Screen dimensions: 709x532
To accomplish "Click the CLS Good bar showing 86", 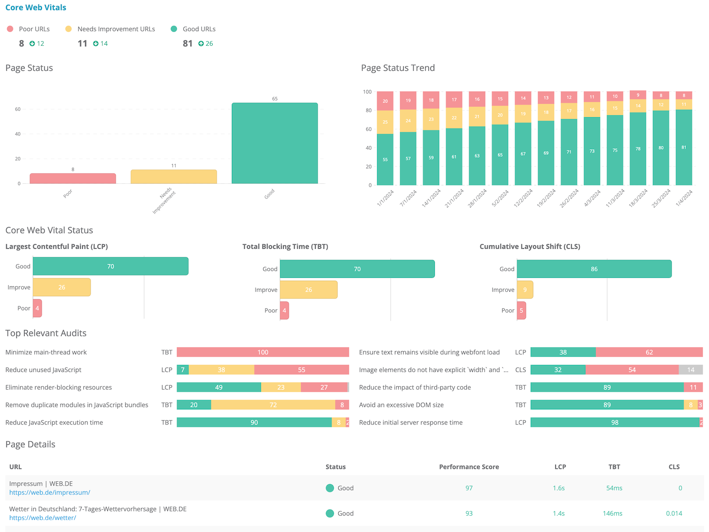I will (x=594, y=269).
